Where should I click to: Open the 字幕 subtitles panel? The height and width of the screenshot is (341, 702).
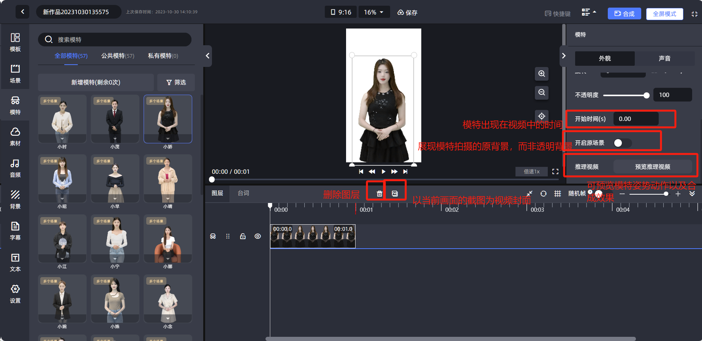(15, 231)
